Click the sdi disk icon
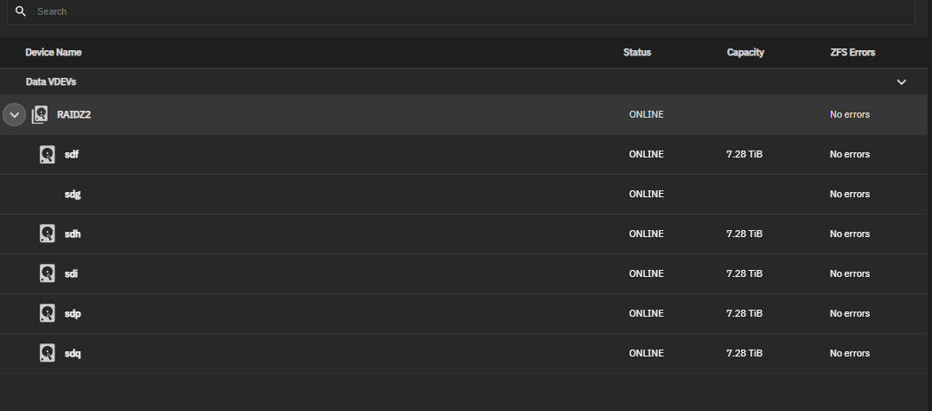 click(x=47, y=273)
